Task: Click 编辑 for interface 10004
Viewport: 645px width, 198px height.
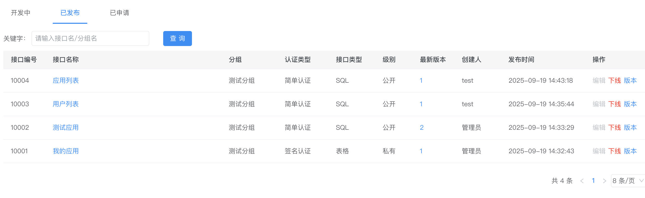Action: (599, 81)
